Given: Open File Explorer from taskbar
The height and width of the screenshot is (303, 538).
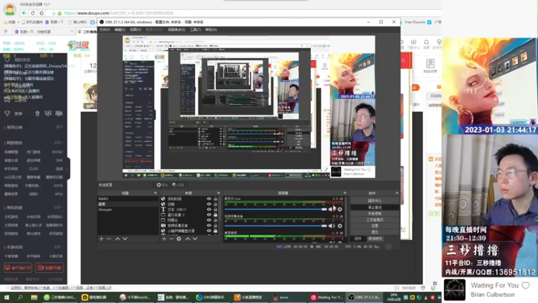Looking at the screenshot, I should pyautogui.click(x=34, y=298).
